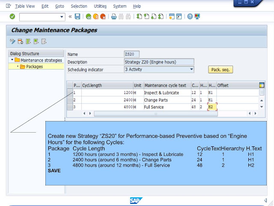Go to Last Page icon

coord(161,17)
